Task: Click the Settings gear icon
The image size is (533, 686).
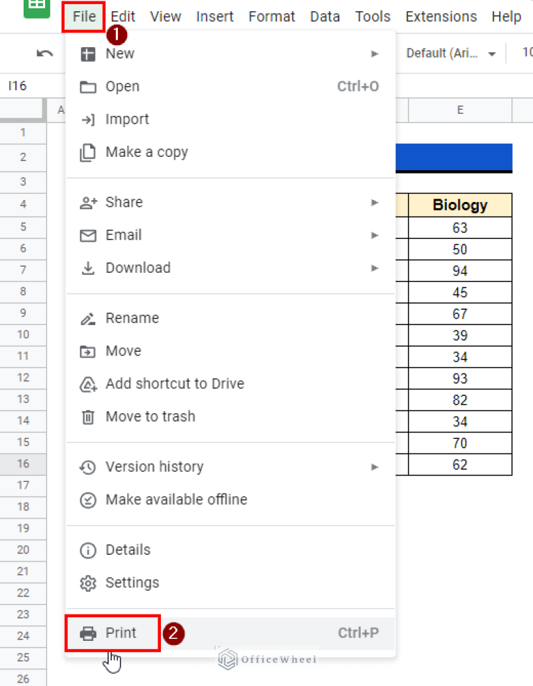Action: [x=88, y=583]
